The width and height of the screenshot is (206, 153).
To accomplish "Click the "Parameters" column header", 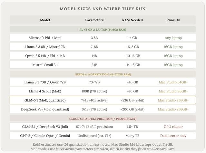I will (x=94, y=20).
